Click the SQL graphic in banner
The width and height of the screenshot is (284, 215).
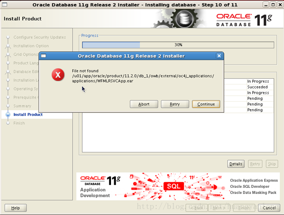(173, 186)
